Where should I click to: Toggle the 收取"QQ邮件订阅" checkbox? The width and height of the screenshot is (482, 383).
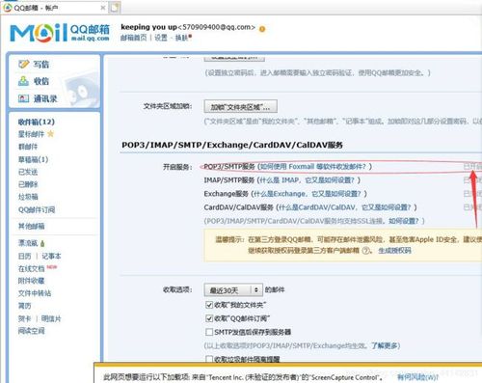[209, 318]
